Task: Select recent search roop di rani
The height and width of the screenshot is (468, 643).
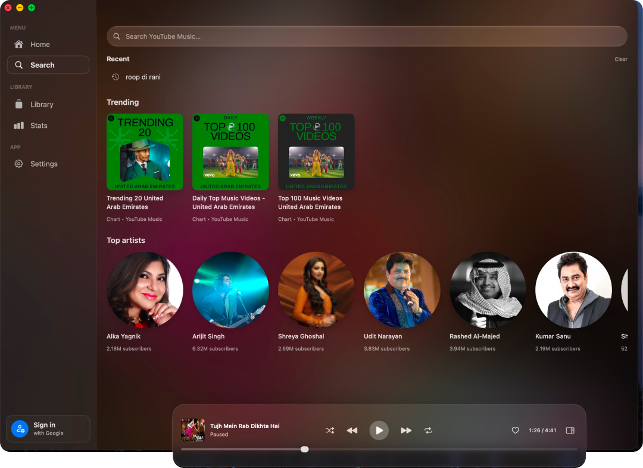Action: pos(143,77)
